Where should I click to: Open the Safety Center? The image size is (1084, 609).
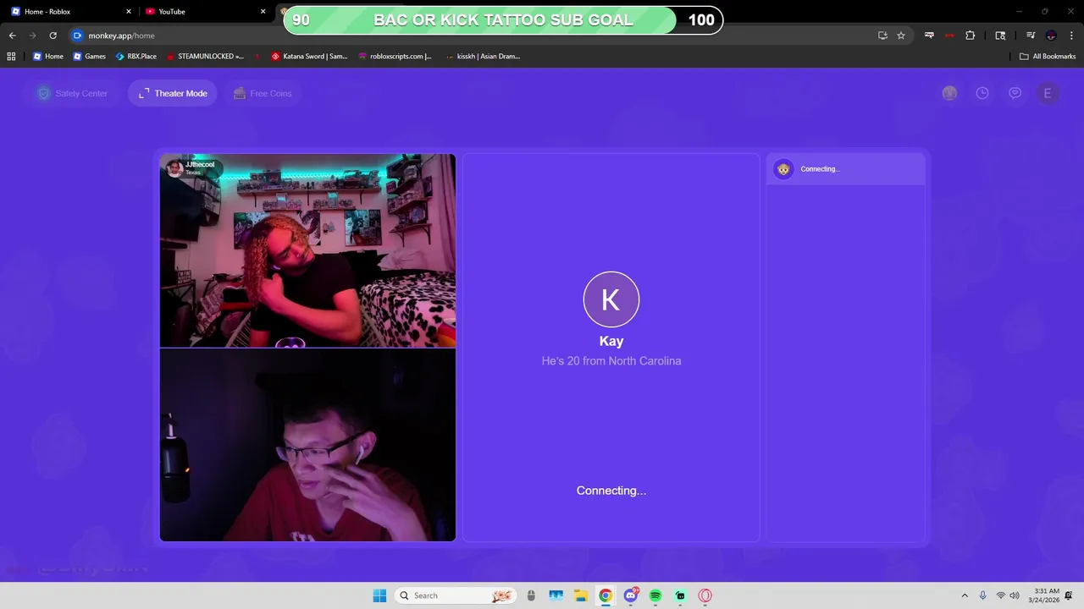73,93
